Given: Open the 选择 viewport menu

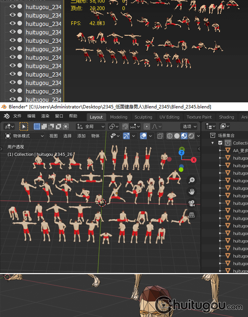Looking at the screenshot, I should (x=67, y=136).
